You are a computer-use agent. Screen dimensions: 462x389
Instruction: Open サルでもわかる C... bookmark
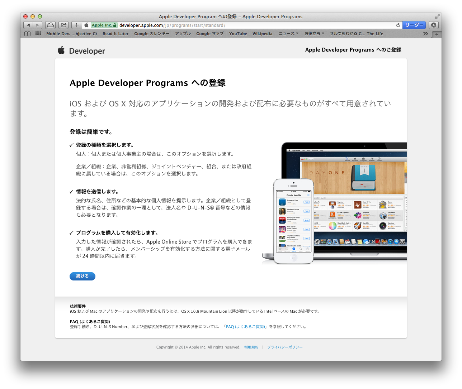click(357, 34)
